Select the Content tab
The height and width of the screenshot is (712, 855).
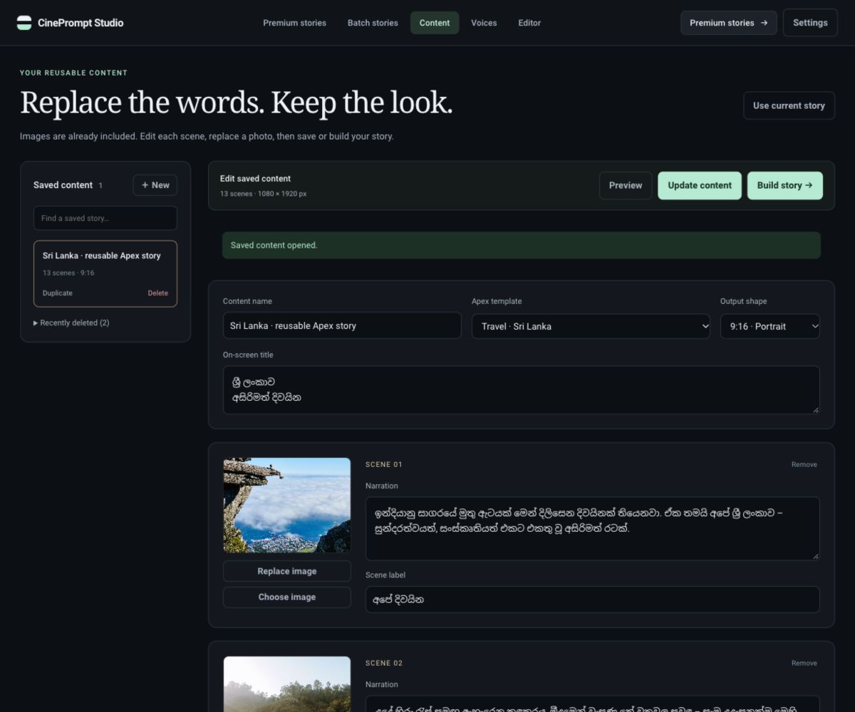click(435, 23)
